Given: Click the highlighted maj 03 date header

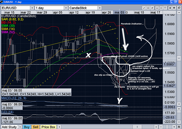Looking at the screenshot, I should 119,13.
